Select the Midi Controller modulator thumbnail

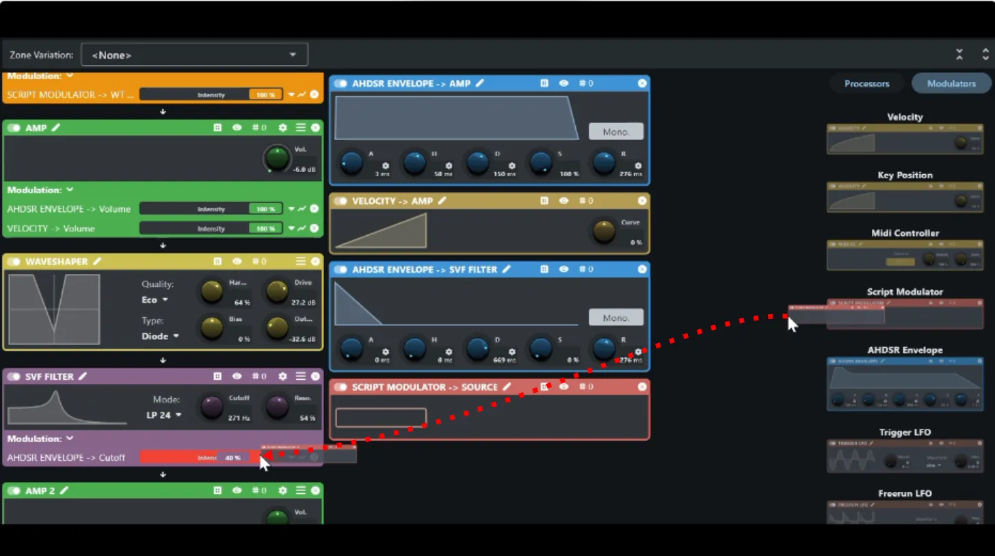click(x=905, y=255)
